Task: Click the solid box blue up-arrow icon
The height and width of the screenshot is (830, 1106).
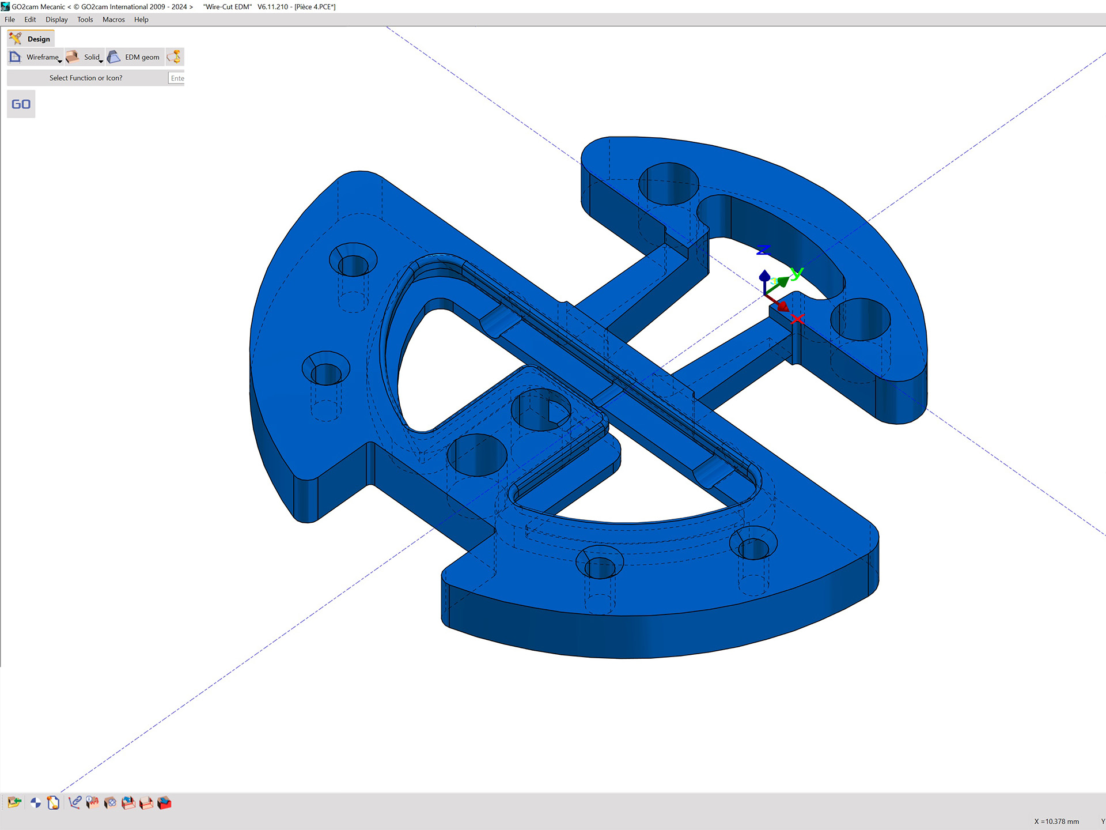Action: click(128, 802)
